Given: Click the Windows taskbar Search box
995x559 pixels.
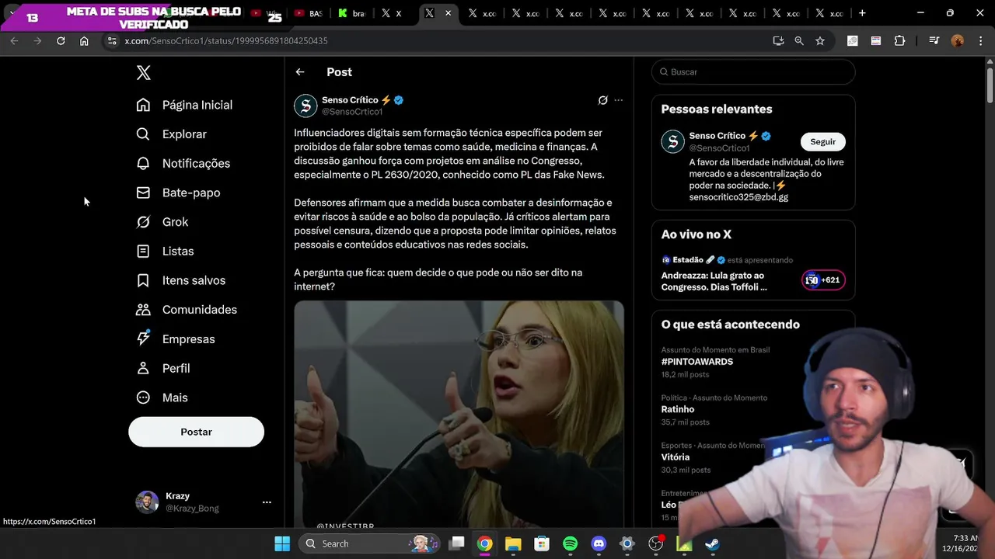Looking at the screenshot, I should click(370, 543).
